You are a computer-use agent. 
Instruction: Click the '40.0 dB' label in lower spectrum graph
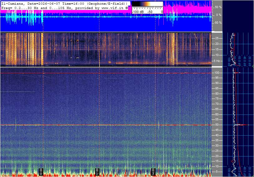coord(245,171)
